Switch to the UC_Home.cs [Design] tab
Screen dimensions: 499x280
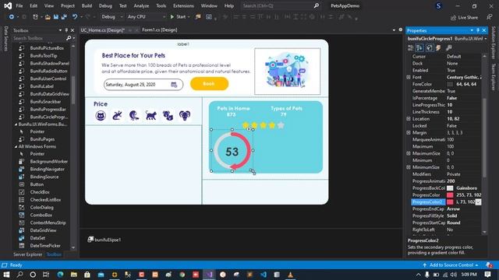coord(102,30)
